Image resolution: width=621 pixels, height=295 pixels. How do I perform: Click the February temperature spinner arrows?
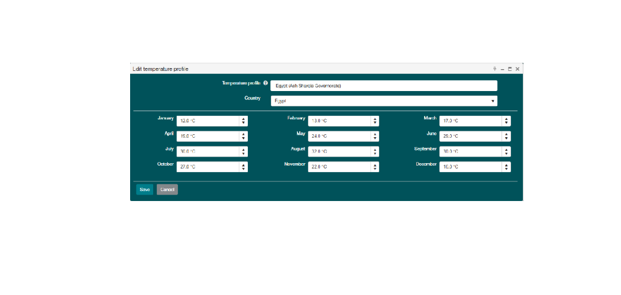[x=374, y=121]
